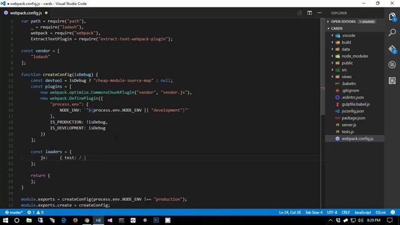This screenshot has width=400, height=225.
Task: Click the taskbar clock showing 8:29 PM
Action: (374, 220)
